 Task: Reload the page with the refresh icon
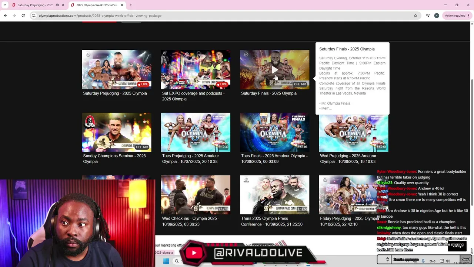[23, 16]
